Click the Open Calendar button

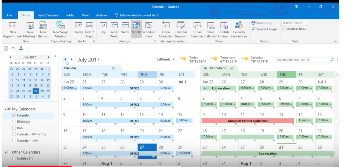coord(166,30)
